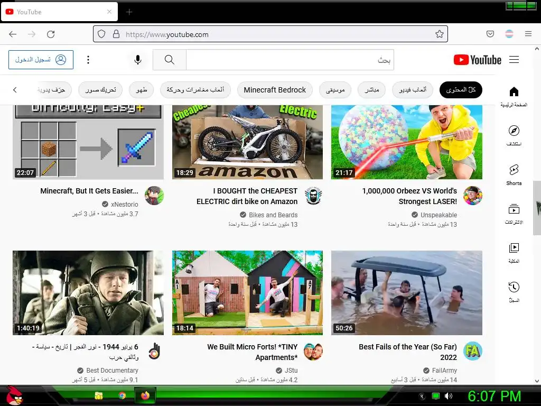Open title 'Minecraft, But It Gets Easier...'

coord(89,191)
